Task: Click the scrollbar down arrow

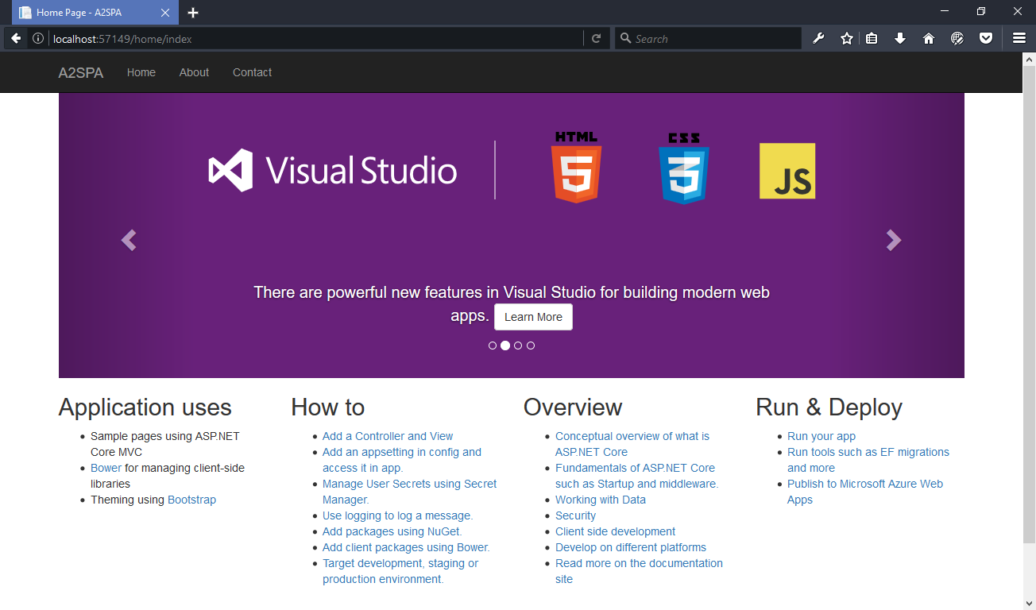Action: point(1029,603)
